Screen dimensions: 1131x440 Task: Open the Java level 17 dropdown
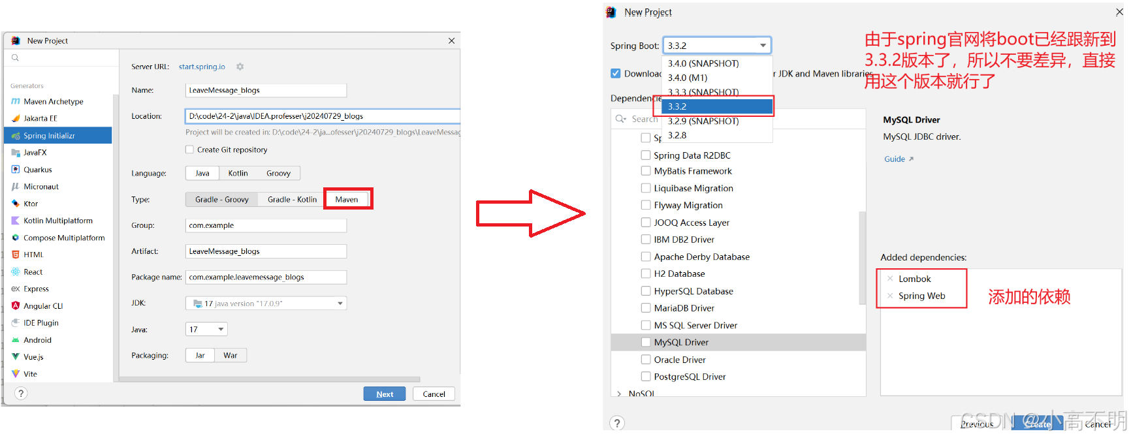pyautogui.click(x=206, y=330)
